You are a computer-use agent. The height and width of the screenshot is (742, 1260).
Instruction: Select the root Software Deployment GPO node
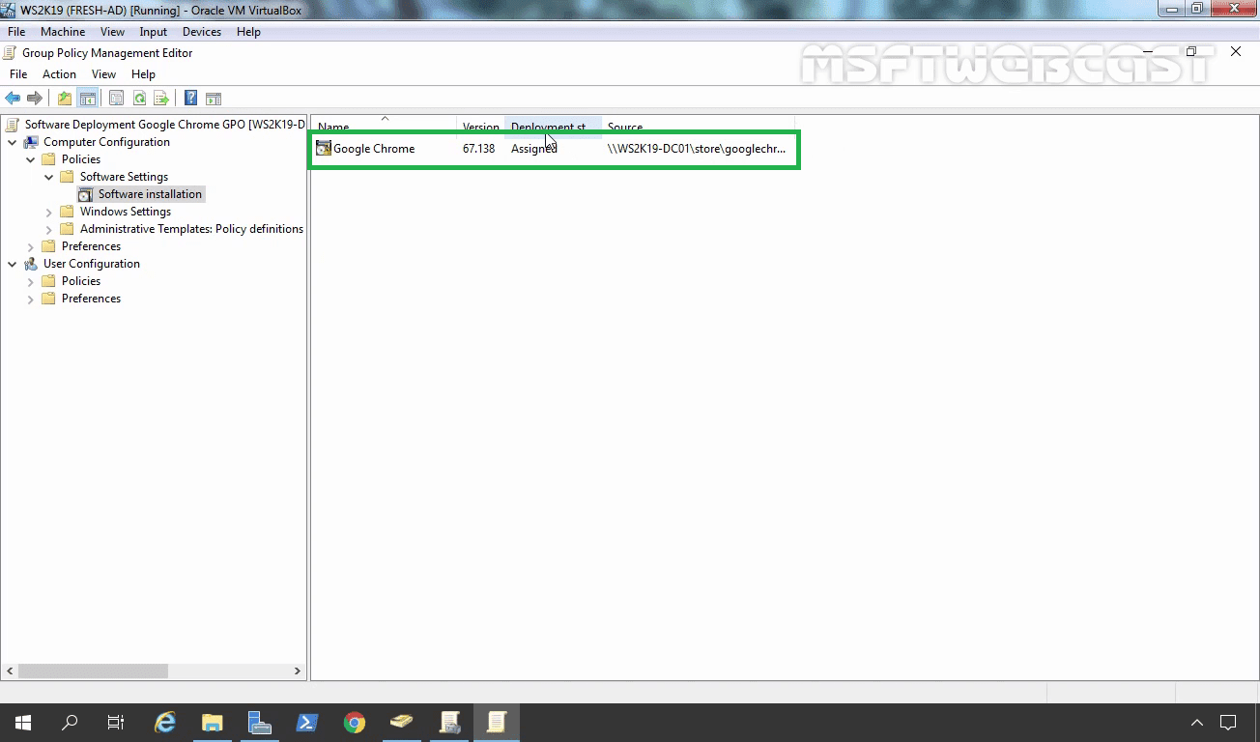pos(164,125)
